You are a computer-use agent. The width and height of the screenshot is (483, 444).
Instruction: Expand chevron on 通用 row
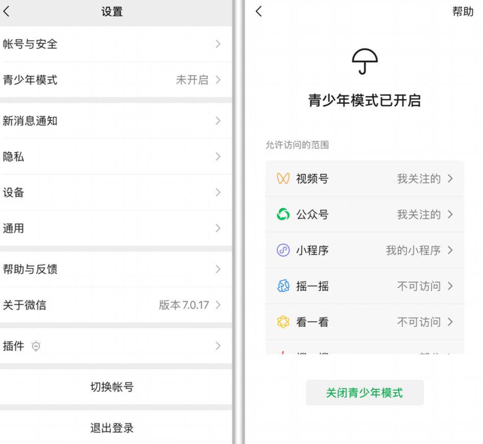[218, 228]
